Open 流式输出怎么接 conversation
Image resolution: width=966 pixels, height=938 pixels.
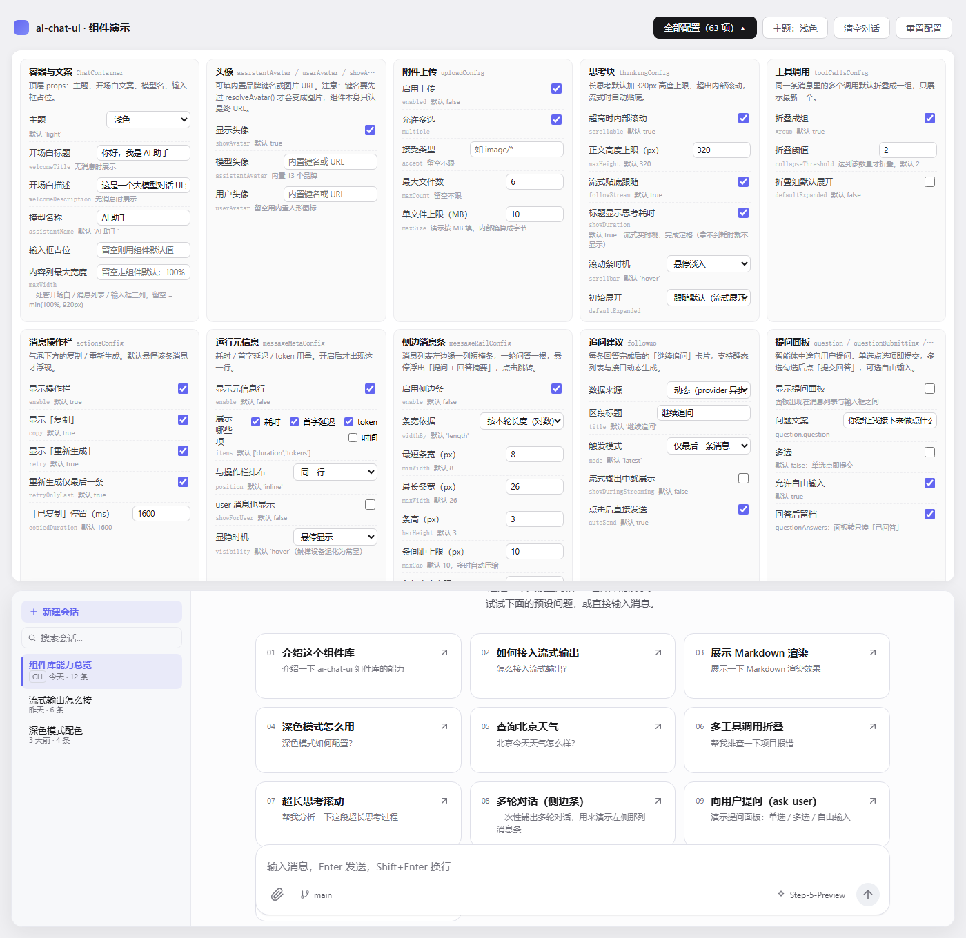pyautogui.click(x=102, y=704)
